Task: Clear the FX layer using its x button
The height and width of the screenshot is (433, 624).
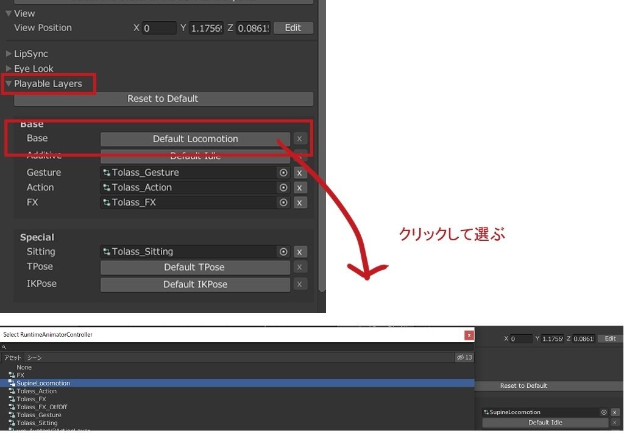Action: 300,202
